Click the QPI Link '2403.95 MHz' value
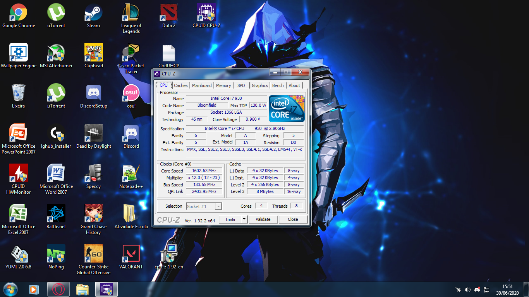This screenshot has height=297, width=529. coord(204,191)
